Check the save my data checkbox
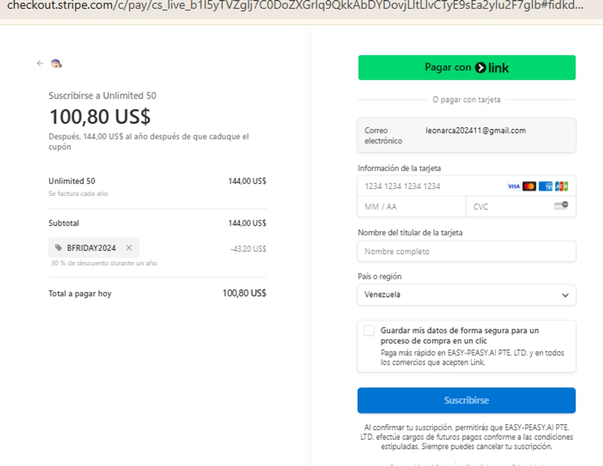The image size is (603, 466). (369, 331)
